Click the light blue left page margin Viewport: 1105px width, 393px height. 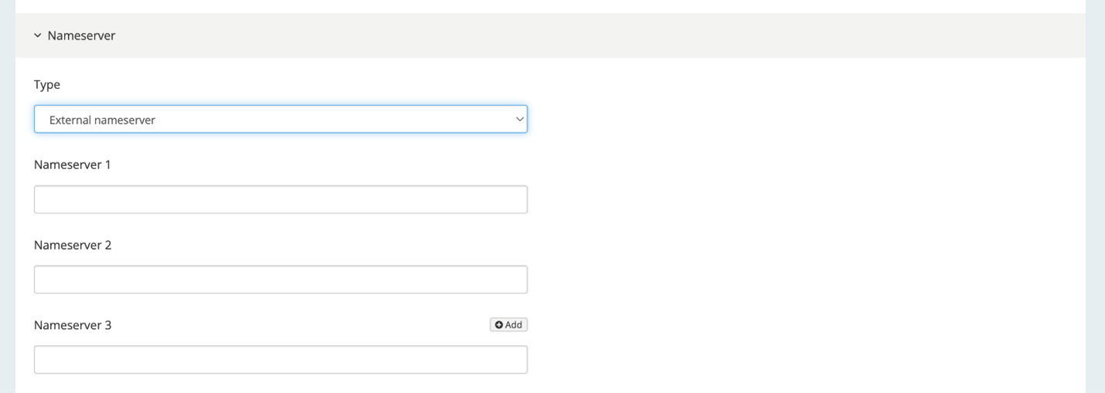(7, 196)
